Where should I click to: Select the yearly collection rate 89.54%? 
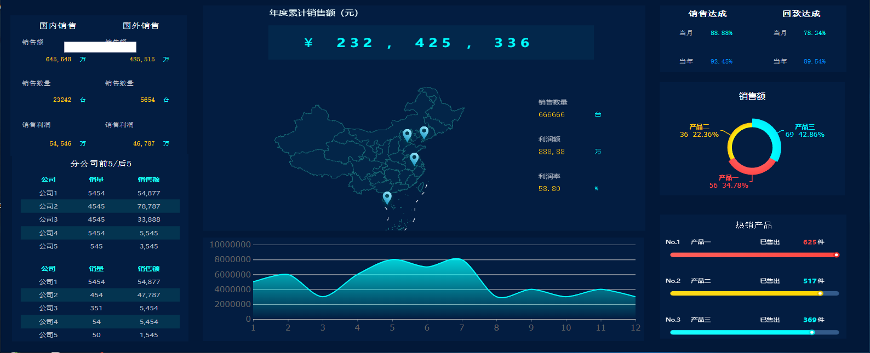pyautogui.click(x=815, y=61)
